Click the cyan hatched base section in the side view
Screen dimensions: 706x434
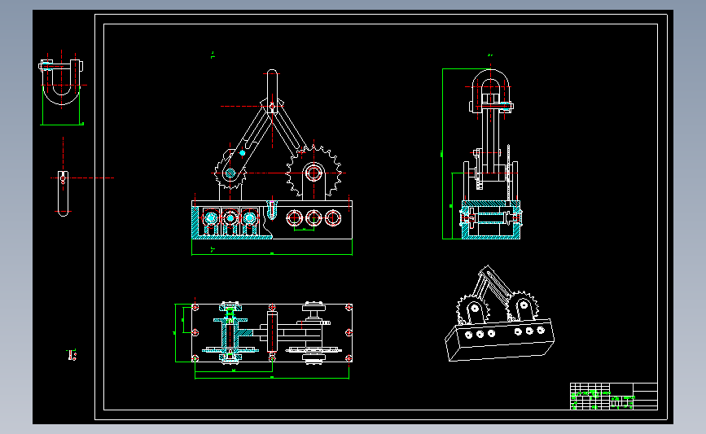tap(491, 220)
